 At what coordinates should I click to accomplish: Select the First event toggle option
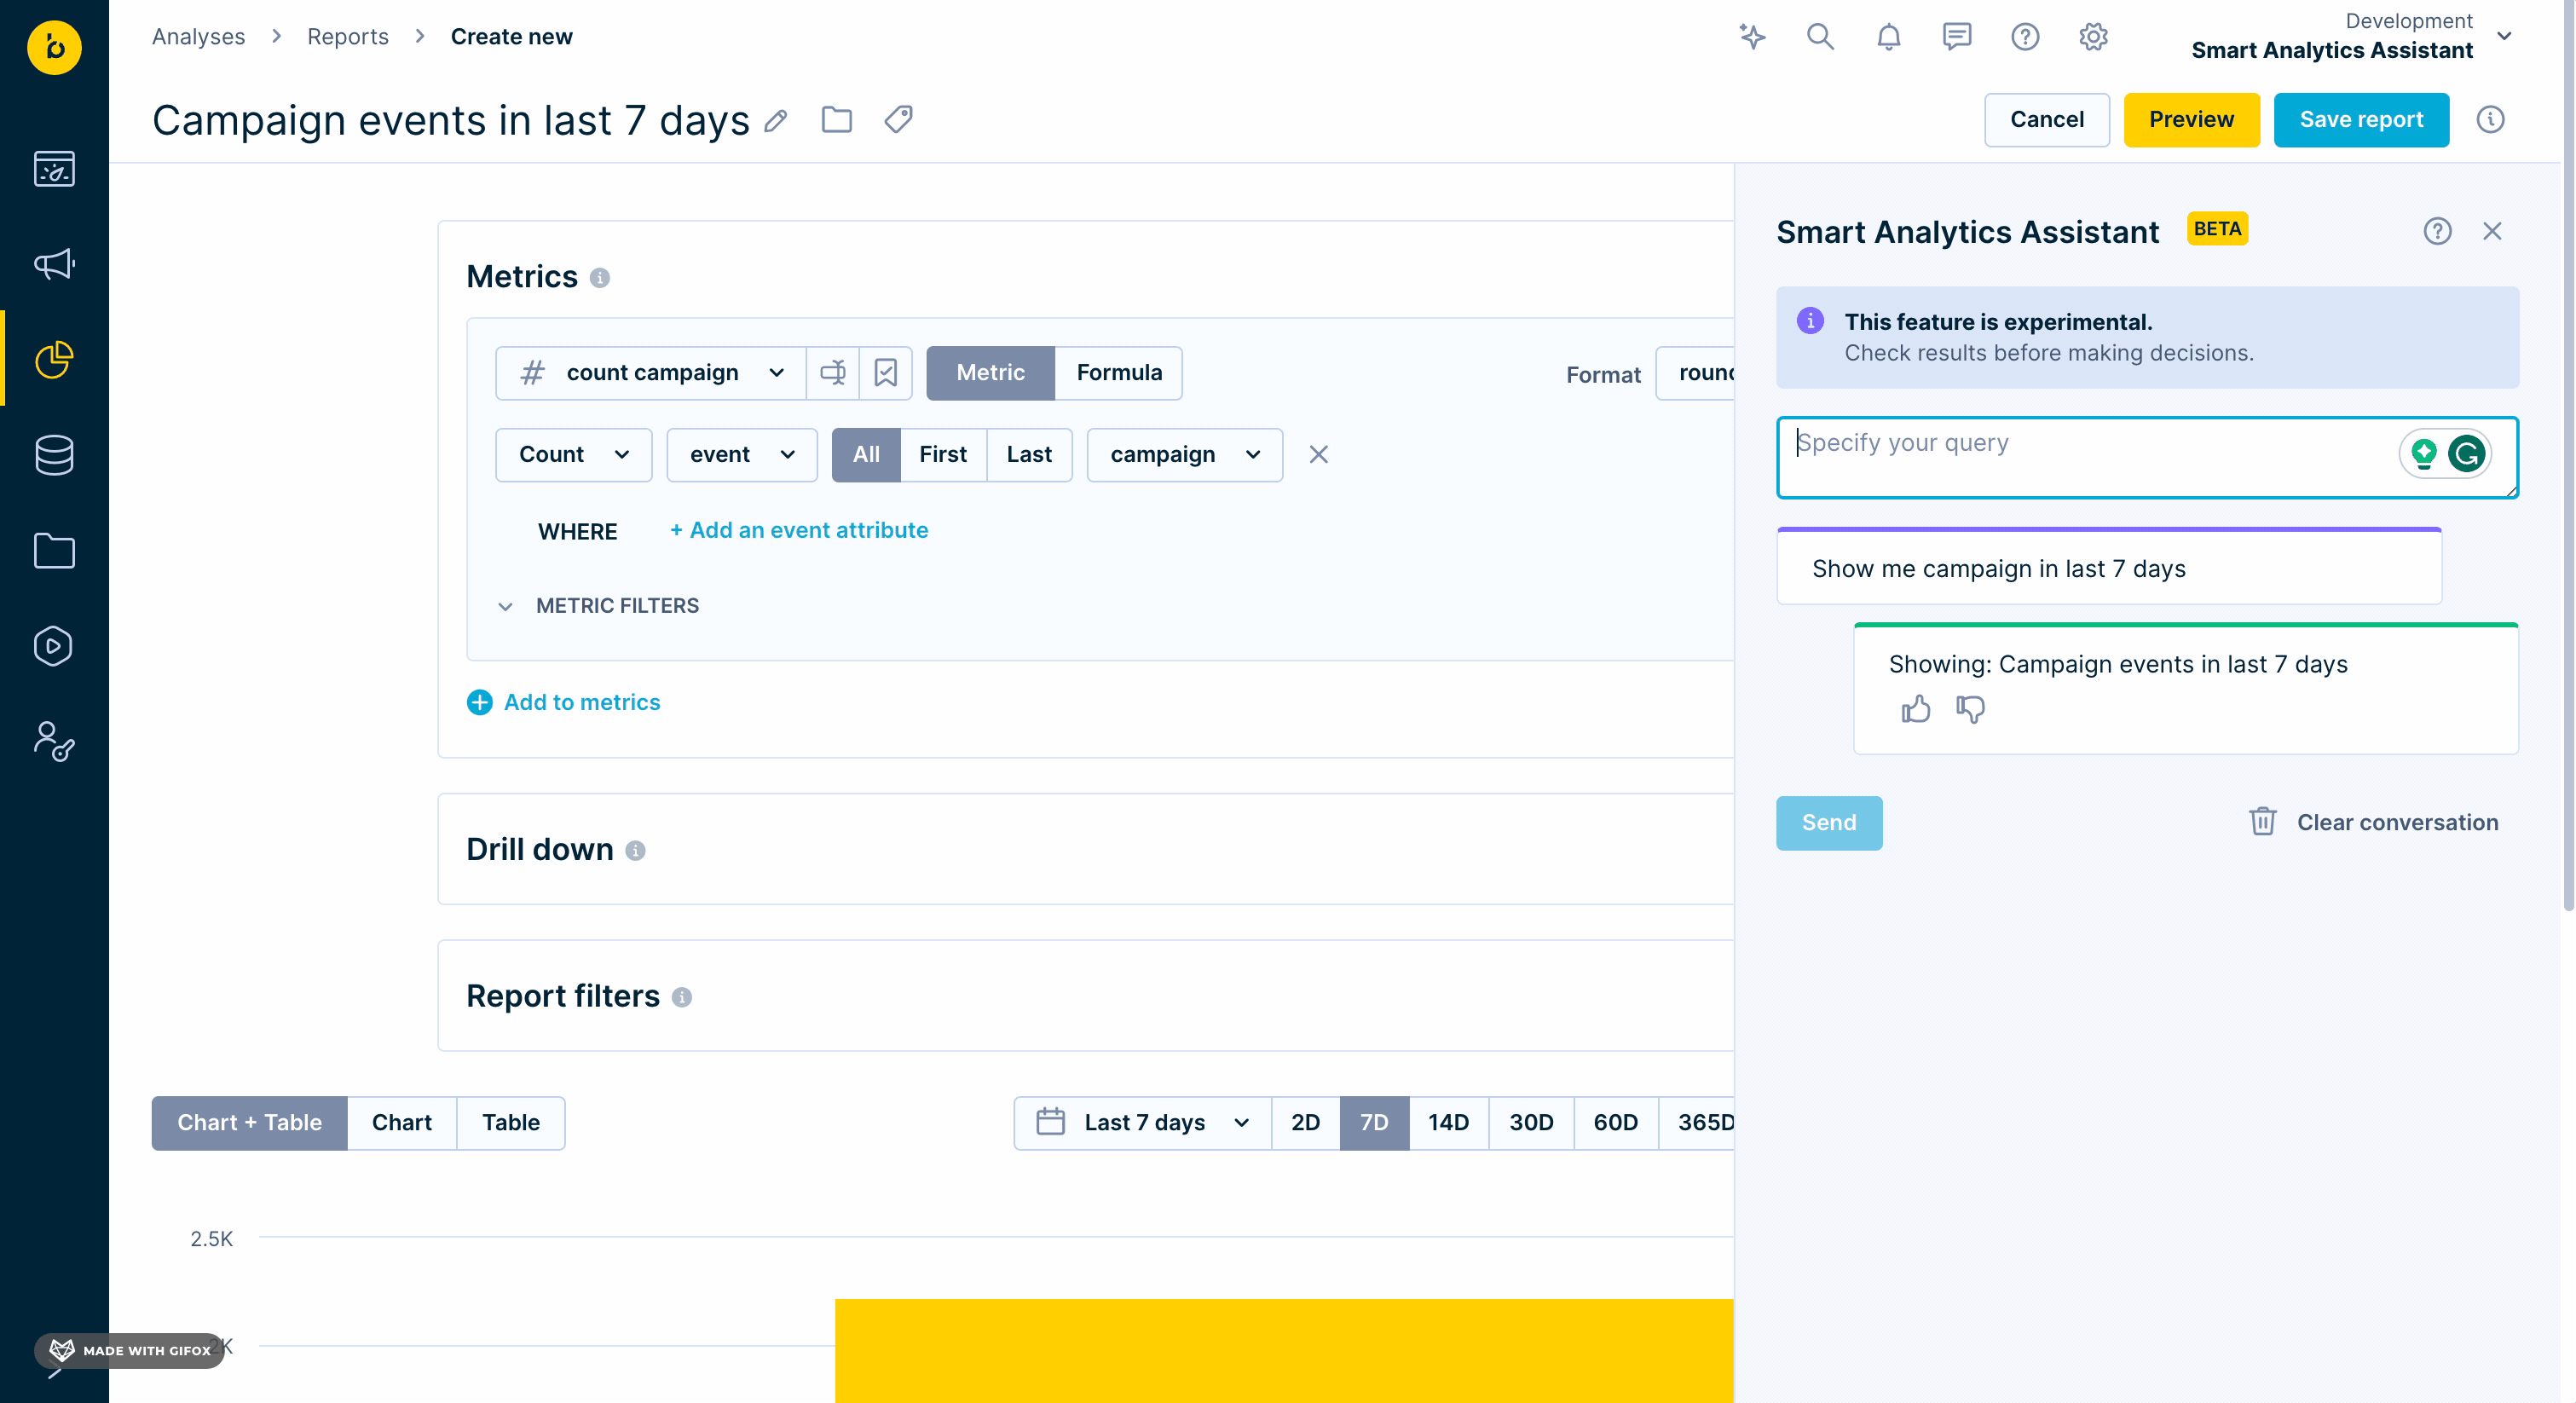click(x=942, y=455)
